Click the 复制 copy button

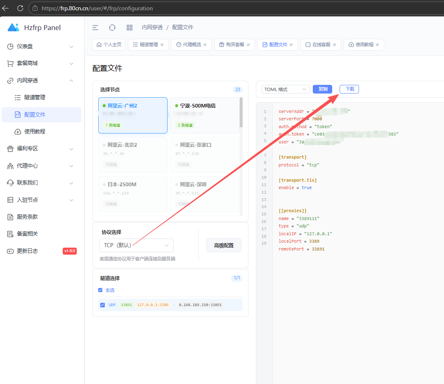323,89
